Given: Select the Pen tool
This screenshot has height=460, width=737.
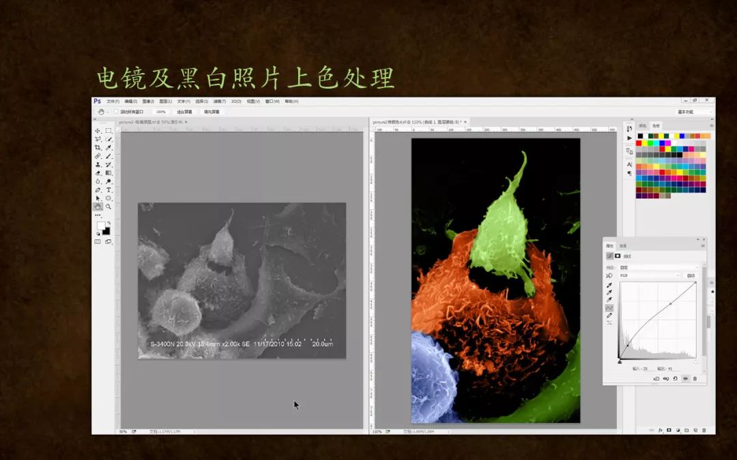Looking at the screenshot, I should tap(98, 189).
